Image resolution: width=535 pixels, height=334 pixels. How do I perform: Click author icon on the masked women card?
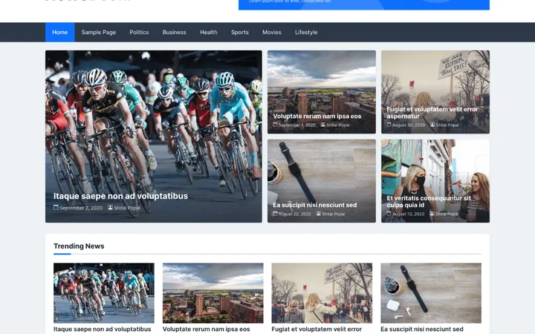click(432, 214)
